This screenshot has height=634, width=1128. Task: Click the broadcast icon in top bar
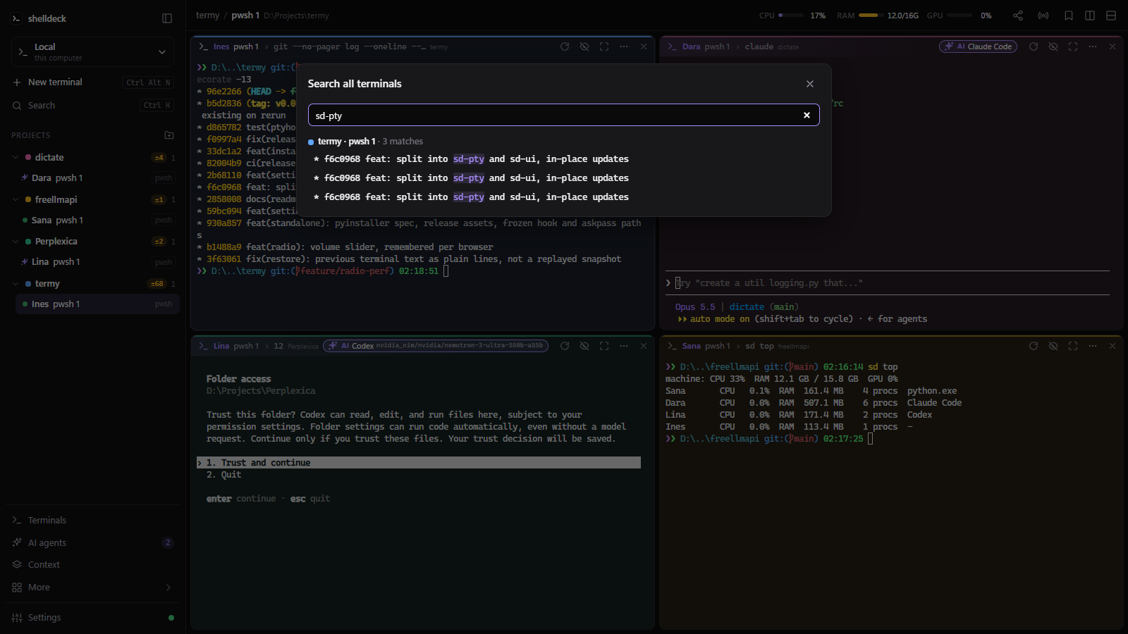point(1043,15)
